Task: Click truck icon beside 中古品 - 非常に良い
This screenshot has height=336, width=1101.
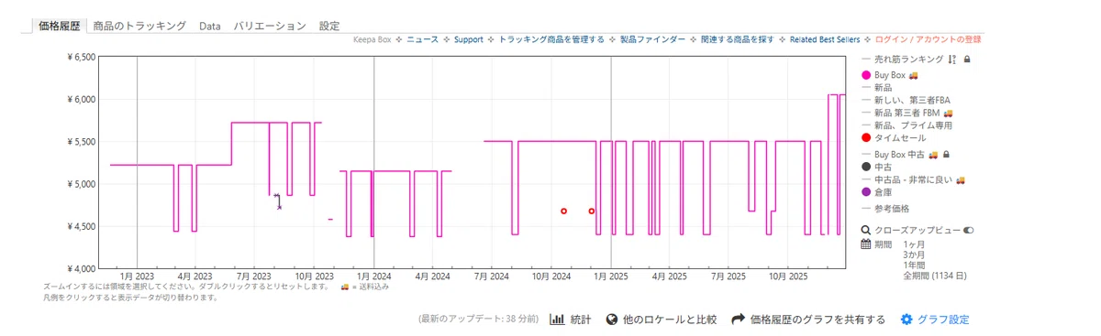Action: pos(961,180)
